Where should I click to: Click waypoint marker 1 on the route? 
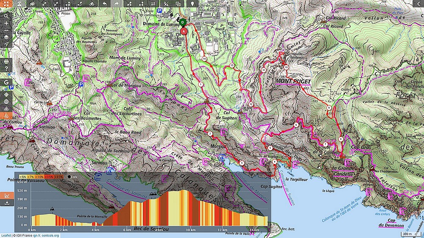(201, 85)
